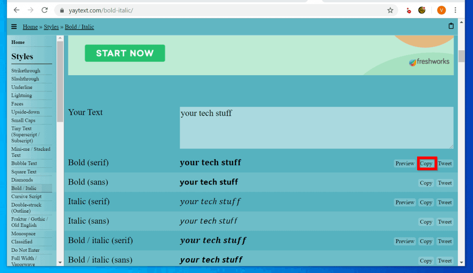473x273 pixels.
Task: Select Upside-down style in sidebar
Action: click(x=25, y=112)
